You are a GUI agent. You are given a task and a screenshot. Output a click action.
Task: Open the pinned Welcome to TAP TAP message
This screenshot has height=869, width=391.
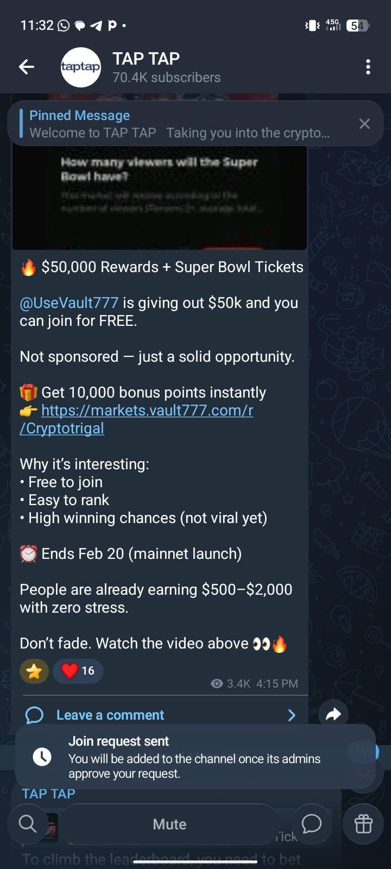[179, 124]
